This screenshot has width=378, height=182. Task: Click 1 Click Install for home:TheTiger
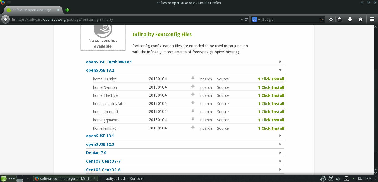[271, 95]
